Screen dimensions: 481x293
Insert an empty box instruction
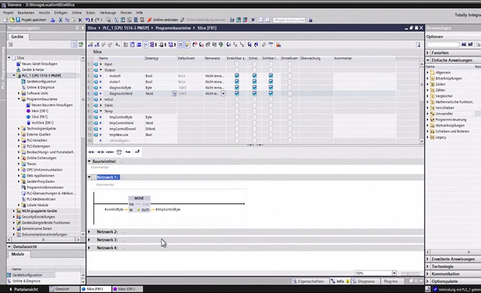(x=119, y=152)
